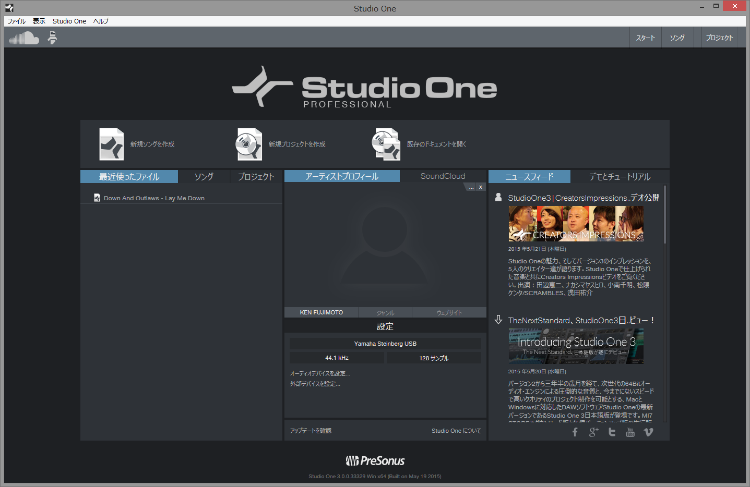Select the SoundCloud tab
The image size is (750, 487).
tap(443, 176)
